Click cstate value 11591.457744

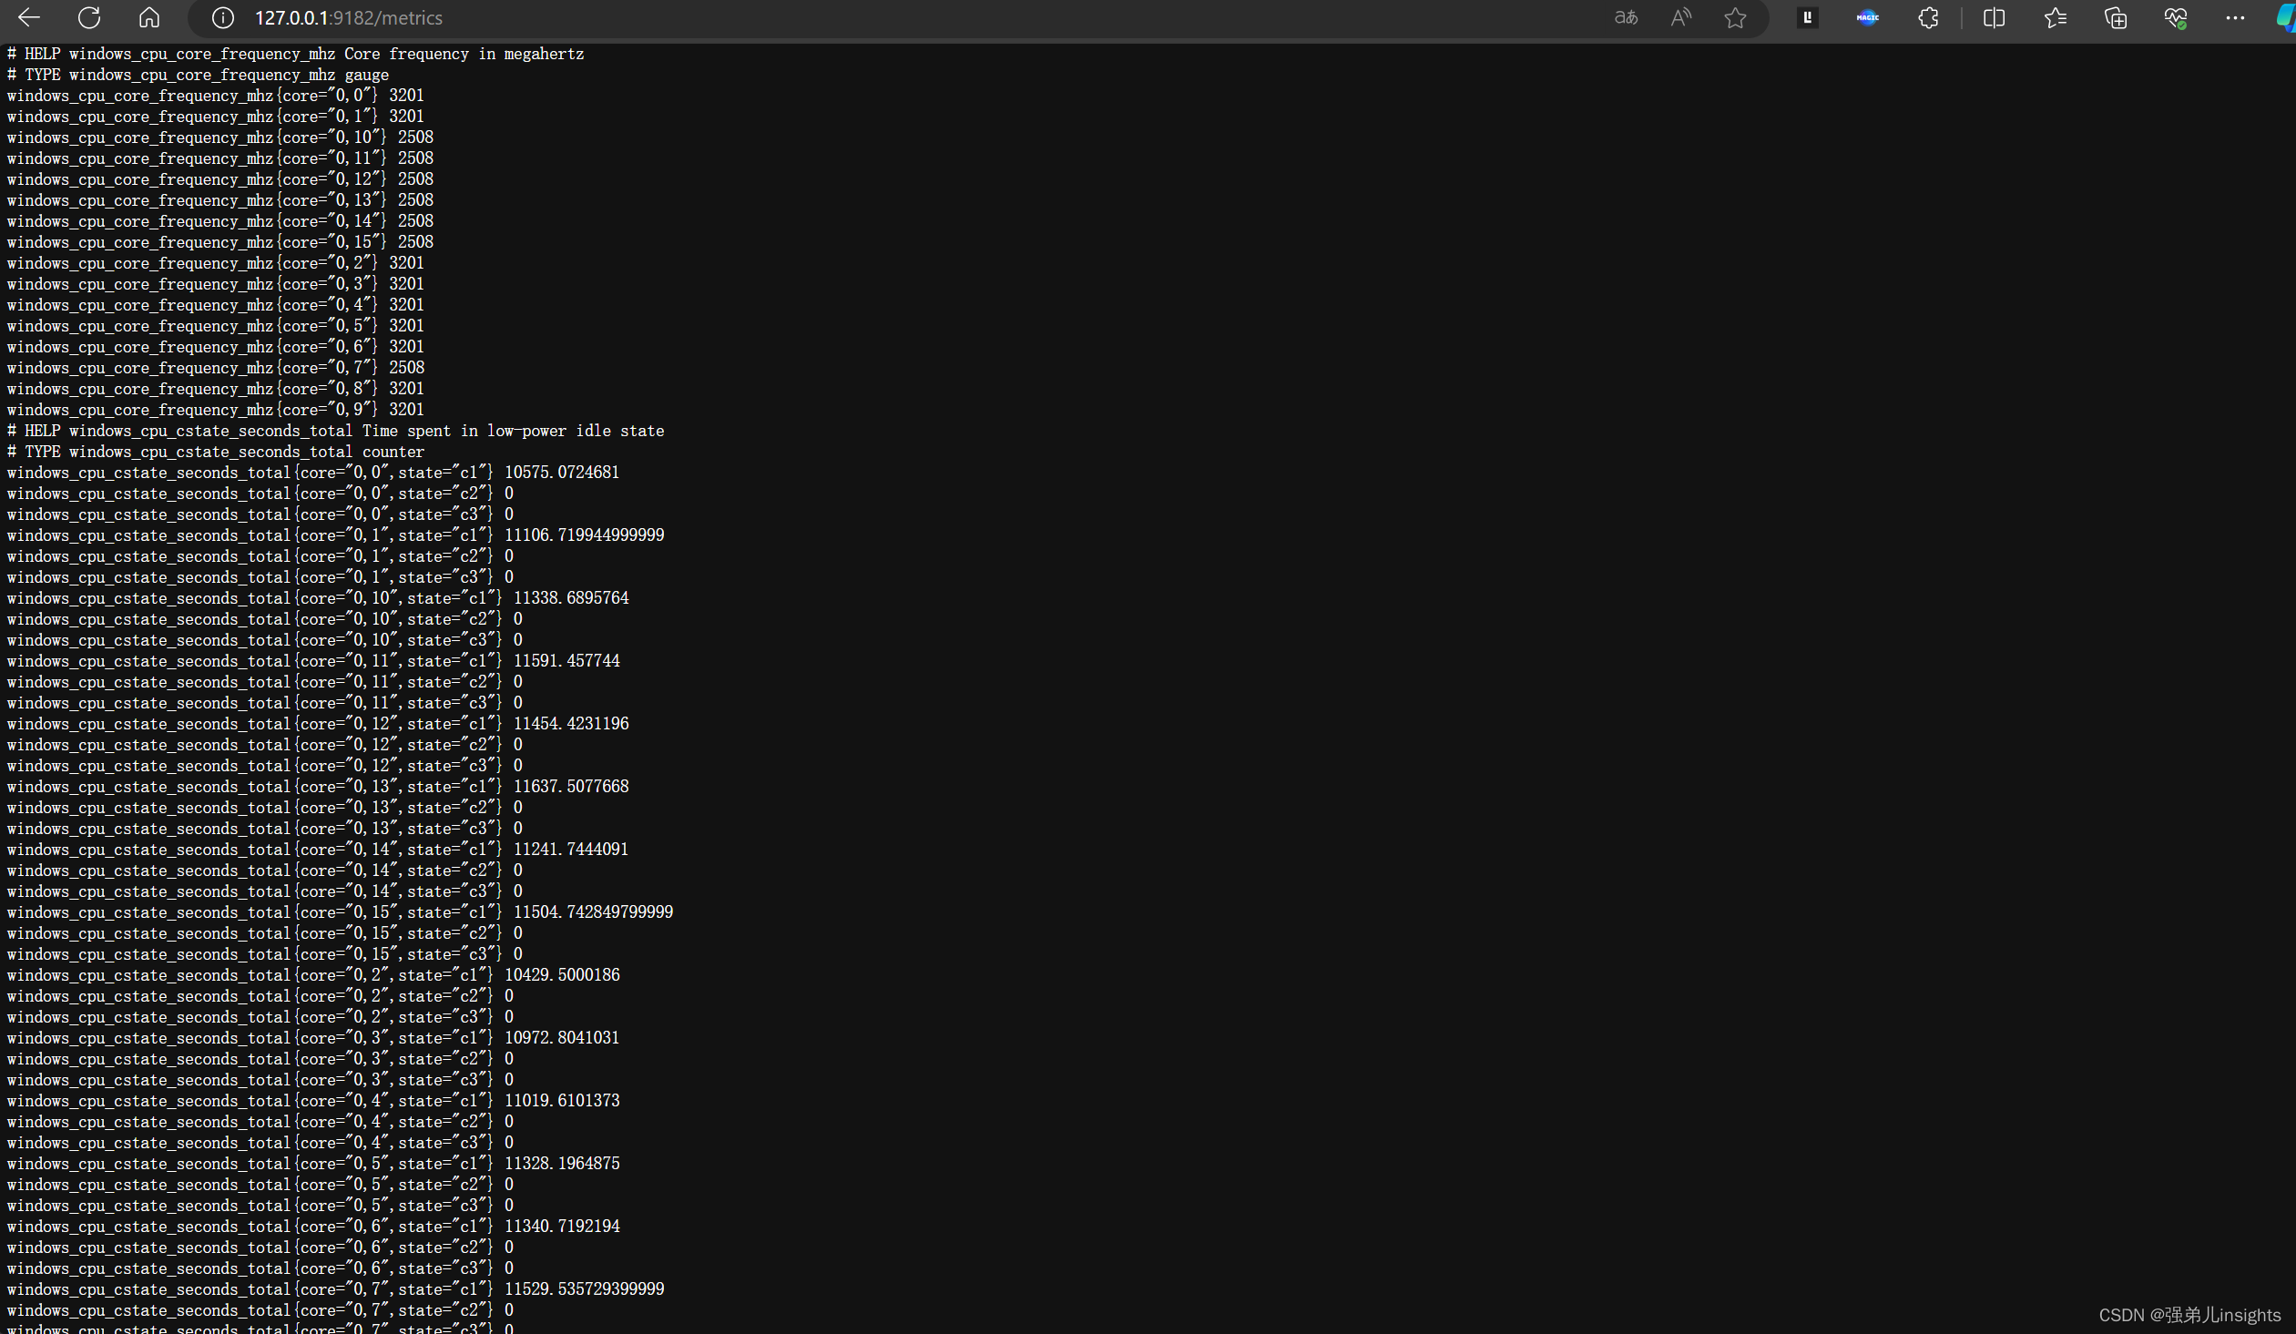566,661
